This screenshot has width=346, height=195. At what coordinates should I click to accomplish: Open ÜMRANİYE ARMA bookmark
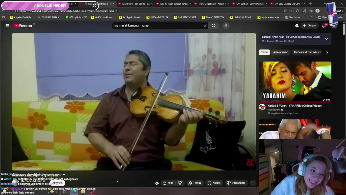241,17
